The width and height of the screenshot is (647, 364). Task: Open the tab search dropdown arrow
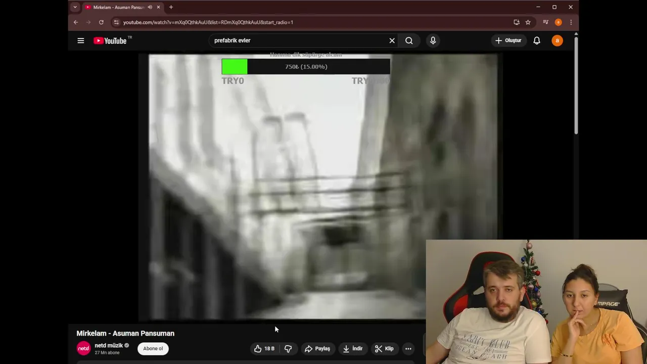click(x=75, y=7)
